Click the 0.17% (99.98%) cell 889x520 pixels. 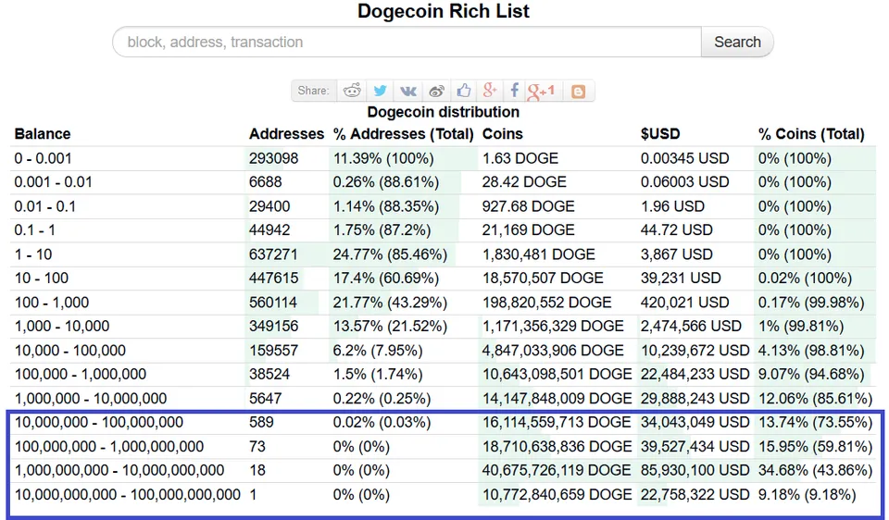click(811, 303)
